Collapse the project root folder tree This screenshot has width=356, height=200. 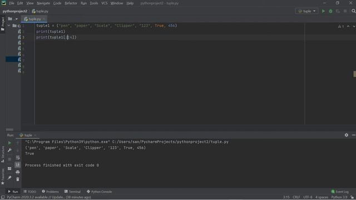tap(9, 26)
